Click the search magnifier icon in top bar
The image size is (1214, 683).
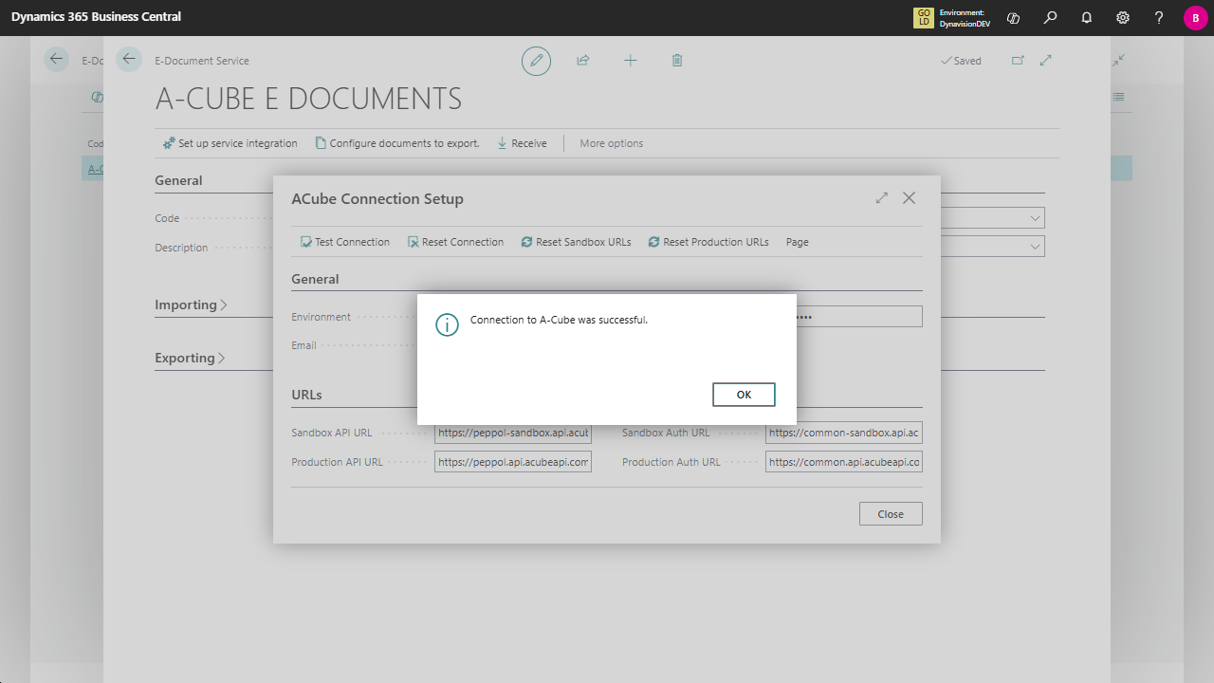tap(1050, 18)
